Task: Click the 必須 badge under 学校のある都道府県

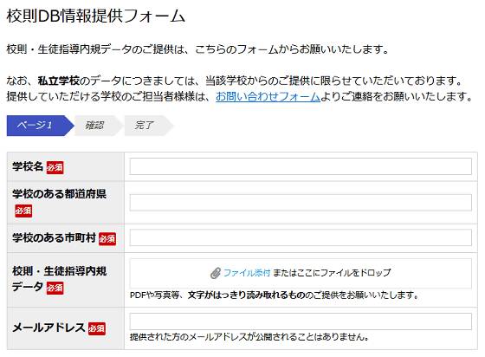Action: (x=23, y=211)
